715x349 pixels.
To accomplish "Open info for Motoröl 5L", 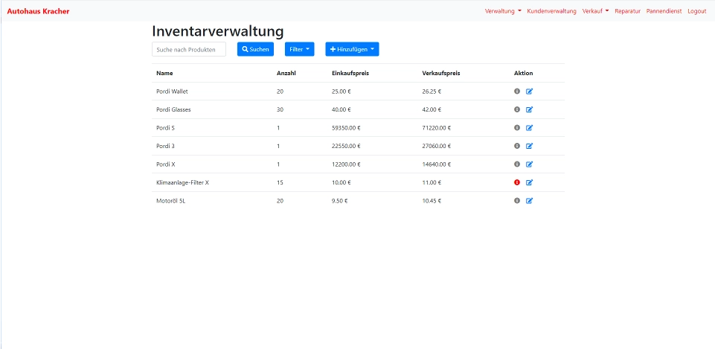I will tap(516, 200).
